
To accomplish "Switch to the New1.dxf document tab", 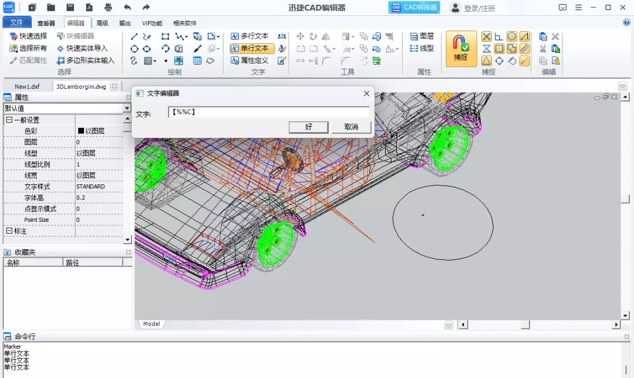I will (27, 86).
